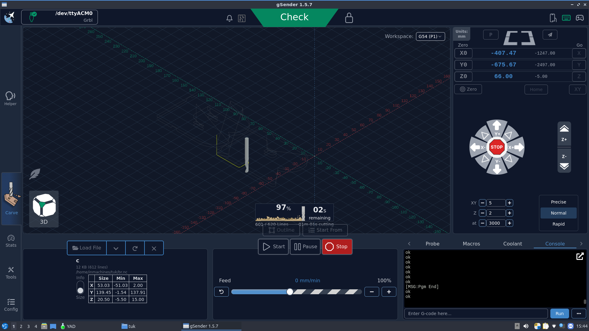The image size is (589, 331).
Task: Click the padlock icon beside Check
Action: [x=349, y=18]
